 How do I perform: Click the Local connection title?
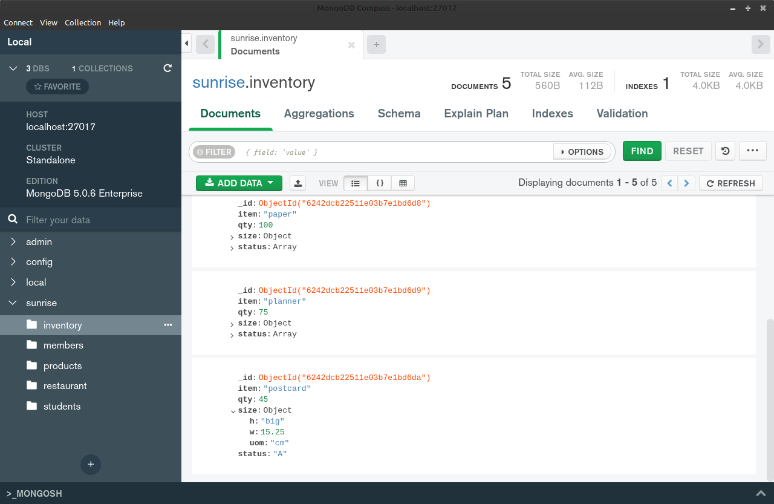click(19, 42)
